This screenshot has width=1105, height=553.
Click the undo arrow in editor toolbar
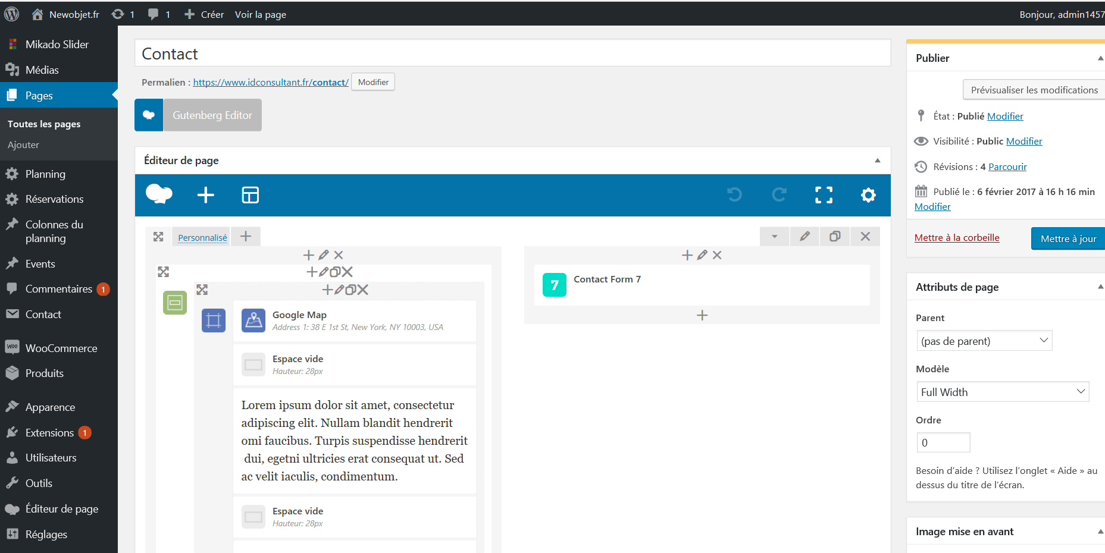[x=734, y=195]
